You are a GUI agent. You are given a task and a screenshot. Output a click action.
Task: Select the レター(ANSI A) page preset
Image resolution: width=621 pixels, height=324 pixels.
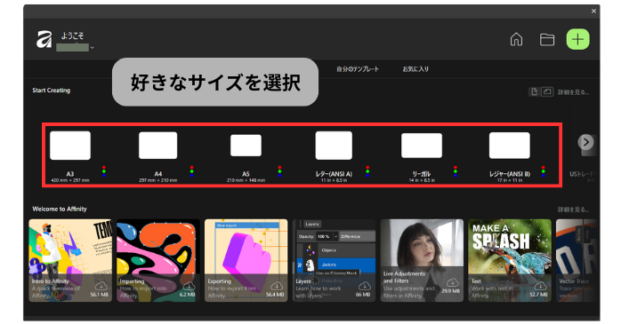point(334,146)
